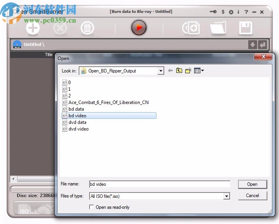Screen dimensions: 279x224
Task: Click the remove item X icon
Action: (x=60, y=28)
